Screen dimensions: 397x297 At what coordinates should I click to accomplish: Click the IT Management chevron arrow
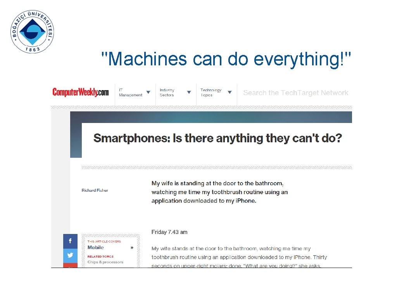(148, 92)
